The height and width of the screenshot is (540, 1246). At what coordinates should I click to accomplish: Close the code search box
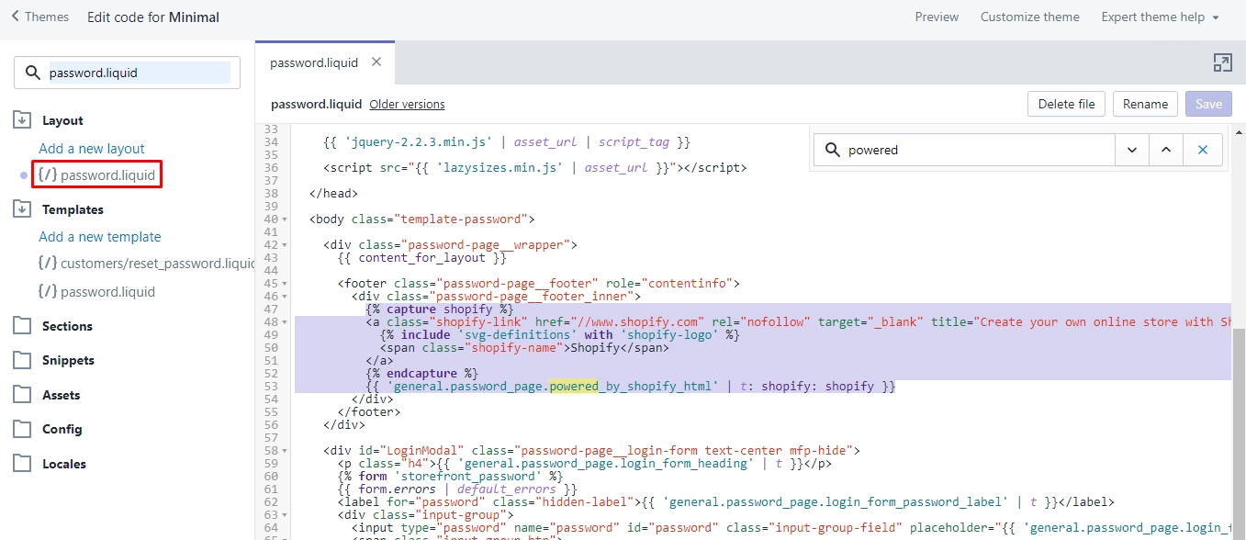pos(1202,150)
